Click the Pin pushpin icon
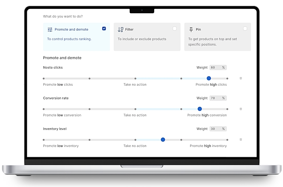This screenshot has height=187, width=283. [191, 29]
